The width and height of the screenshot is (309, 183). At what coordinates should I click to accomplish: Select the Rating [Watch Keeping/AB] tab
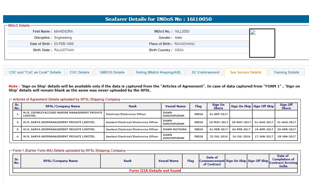pos(158,72)
